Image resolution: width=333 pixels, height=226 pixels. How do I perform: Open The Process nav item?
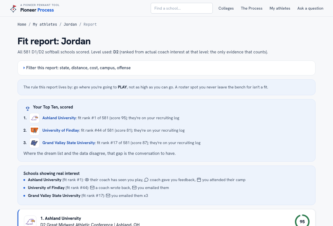tap(251, 8)
